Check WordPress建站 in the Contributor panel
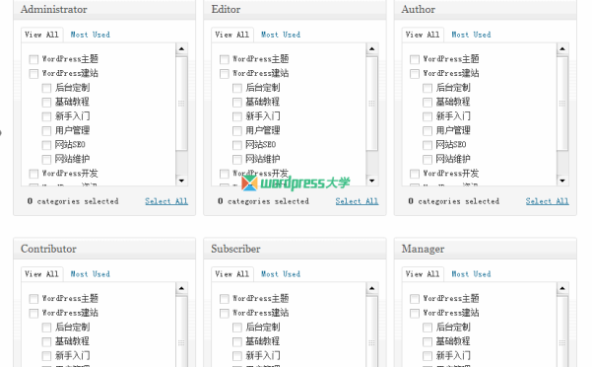The height and width of the screenshot is (367, 592). click(x=33, y=314)
